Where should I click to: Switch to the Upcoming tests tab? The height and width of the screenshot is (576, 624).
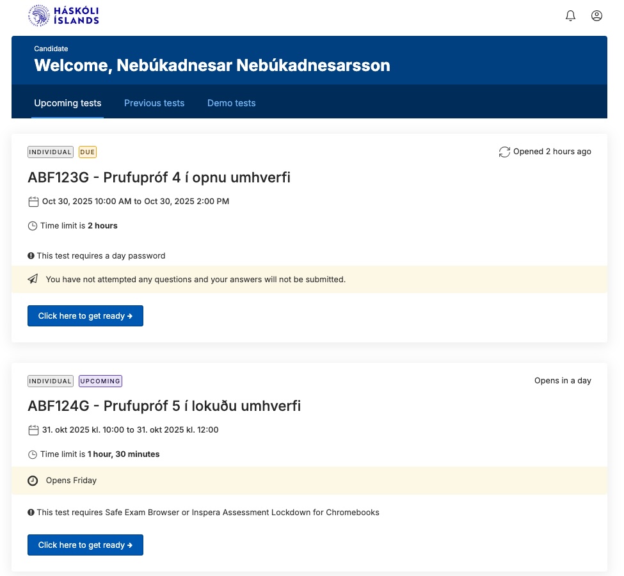[x=68, y=103]
